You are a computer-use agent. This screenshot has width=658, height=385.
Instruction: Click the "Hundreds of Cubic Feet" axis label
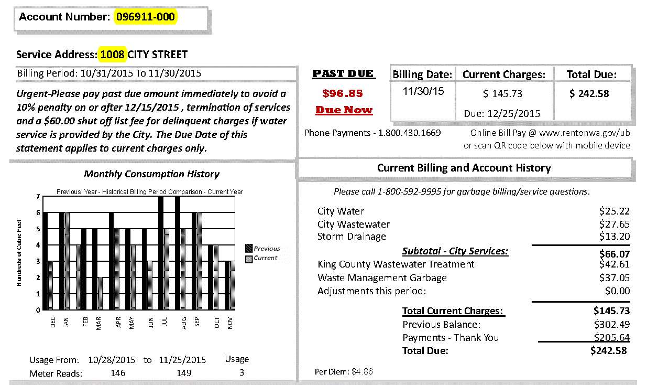pyautogui.click(x=19, y=253)
